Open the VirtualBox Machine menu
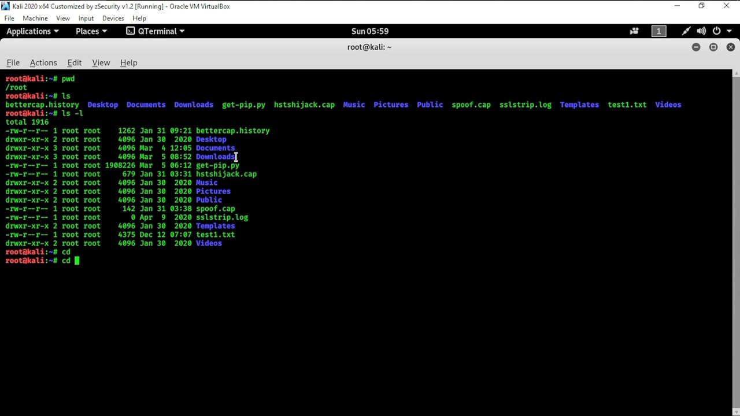The image size is (740, 416). tap(35, 18)
